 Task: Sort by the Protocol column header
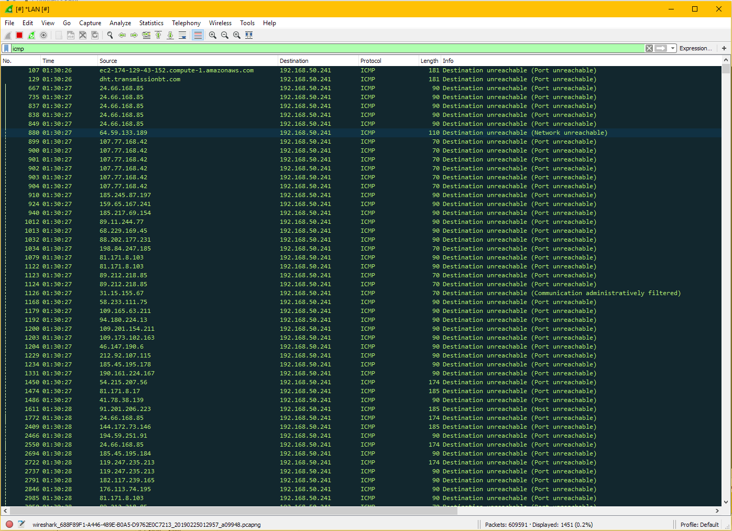click(389, 61)
